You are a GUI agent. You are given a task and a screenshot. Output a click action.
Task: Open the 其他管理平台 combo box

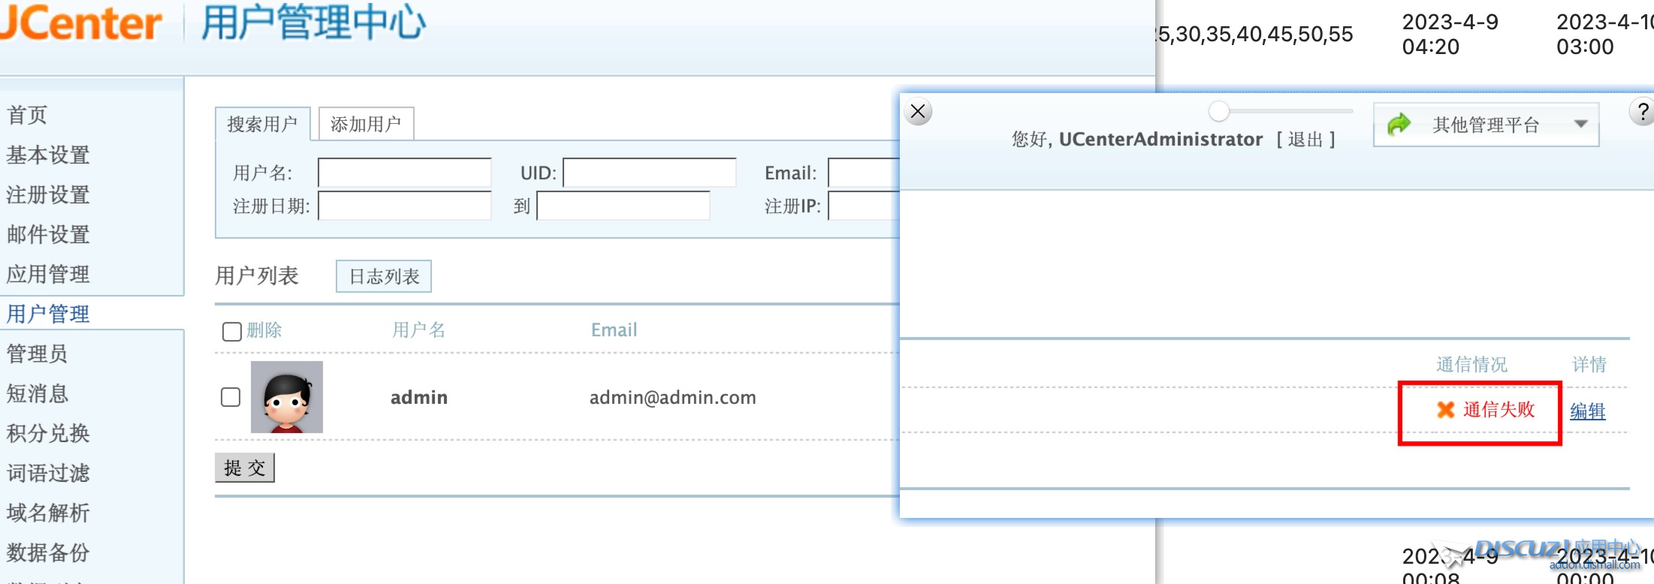click(x=1485, y=125)
